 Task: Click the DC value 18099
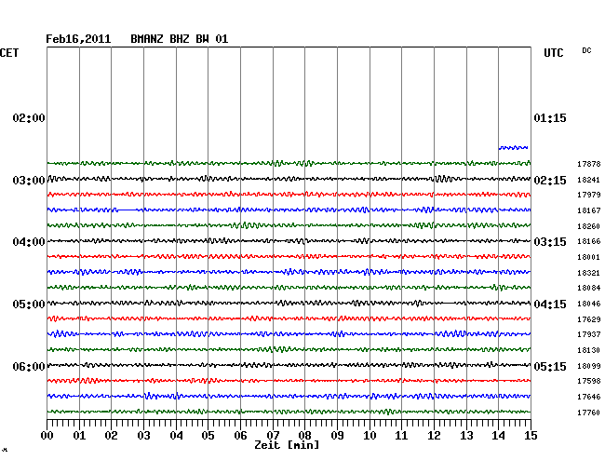(589, 366)
